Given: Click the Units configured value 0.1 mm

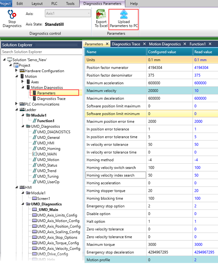Looking at the screenshot, I should click(169, 60).
